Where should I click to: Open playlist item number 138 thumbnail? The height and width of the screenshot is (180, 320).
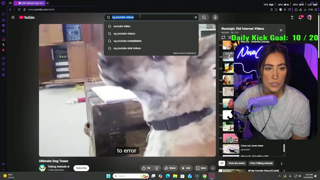[228, 57]
